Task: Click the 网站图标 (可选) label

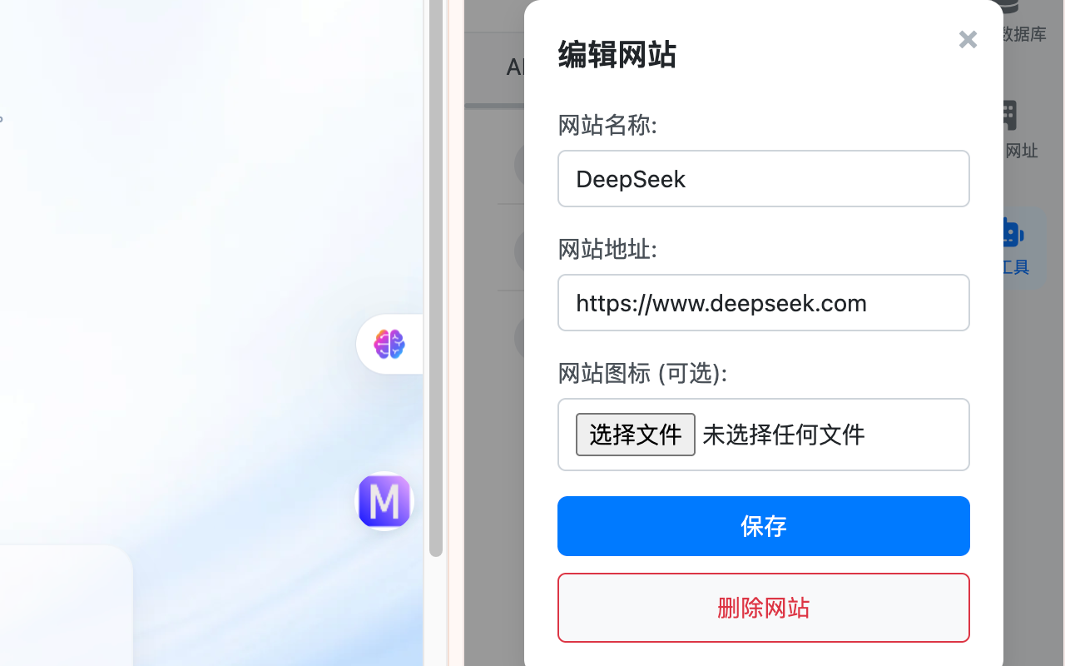Action: tap(642, 373)
